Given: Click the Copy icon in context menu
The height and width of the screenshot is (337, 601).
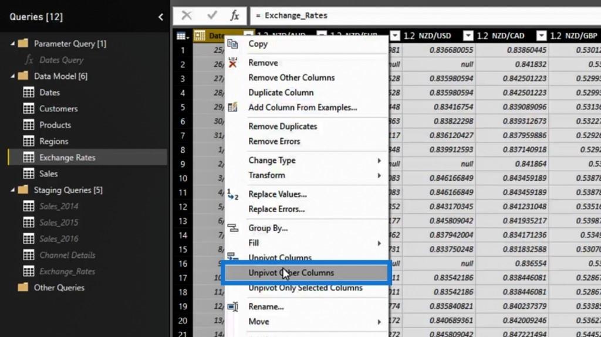Looking at the screenshot, I should (x=232, y=43).
